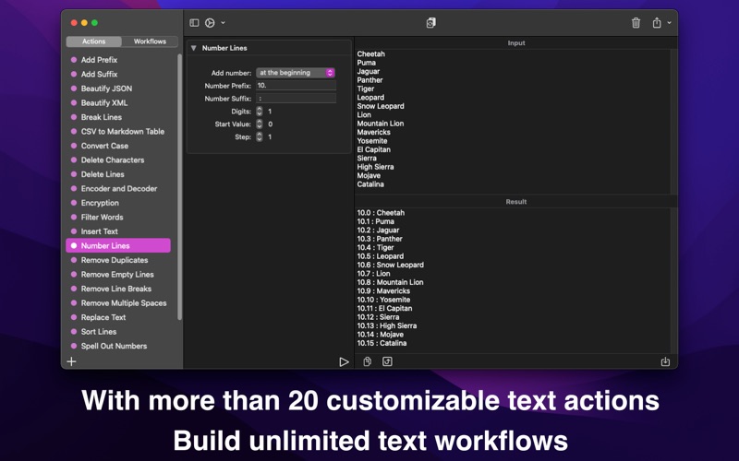Select Encoder and Decoder action
Viewport: 739px width, 461px height.
coord(118,189)
